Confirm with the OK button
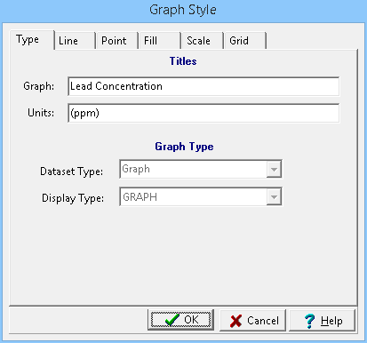Image resolution: width=367 pixels, height=343 pixels. coord(180,320)
